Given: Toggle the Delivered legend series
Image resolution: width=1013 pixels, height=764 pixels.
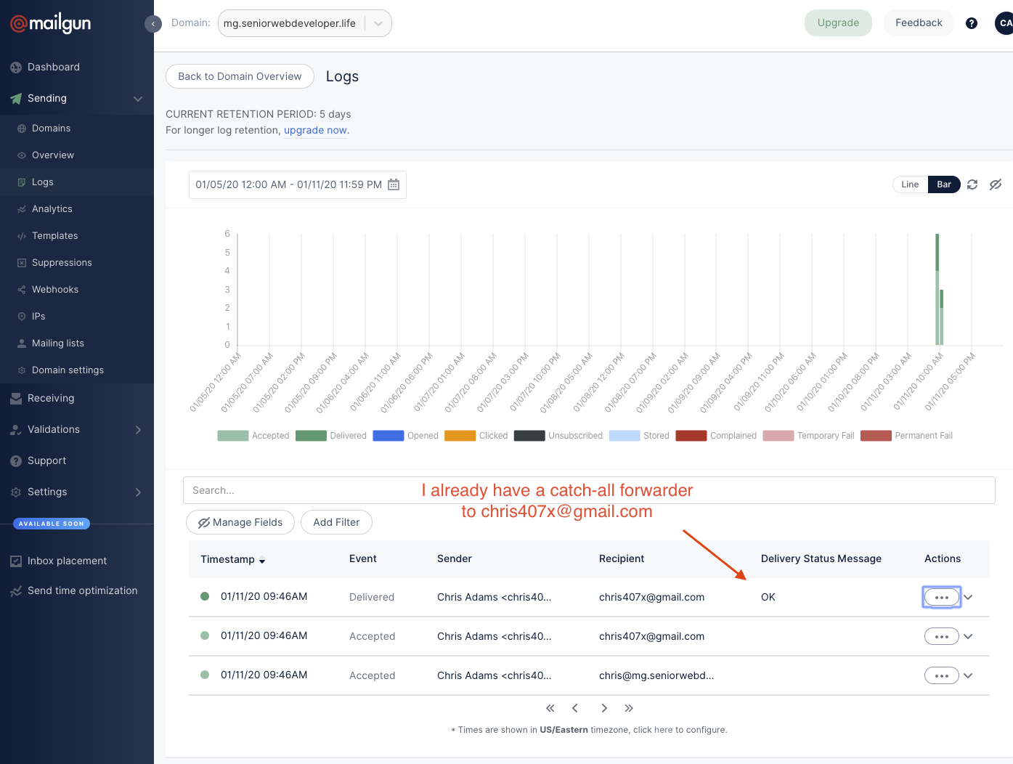Looking at the screenshot, I should point(331,436).
